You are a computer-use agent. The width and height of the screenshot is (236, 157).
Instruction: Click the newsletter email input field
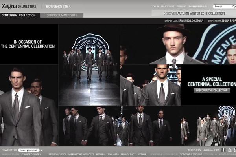pos(29,150)
